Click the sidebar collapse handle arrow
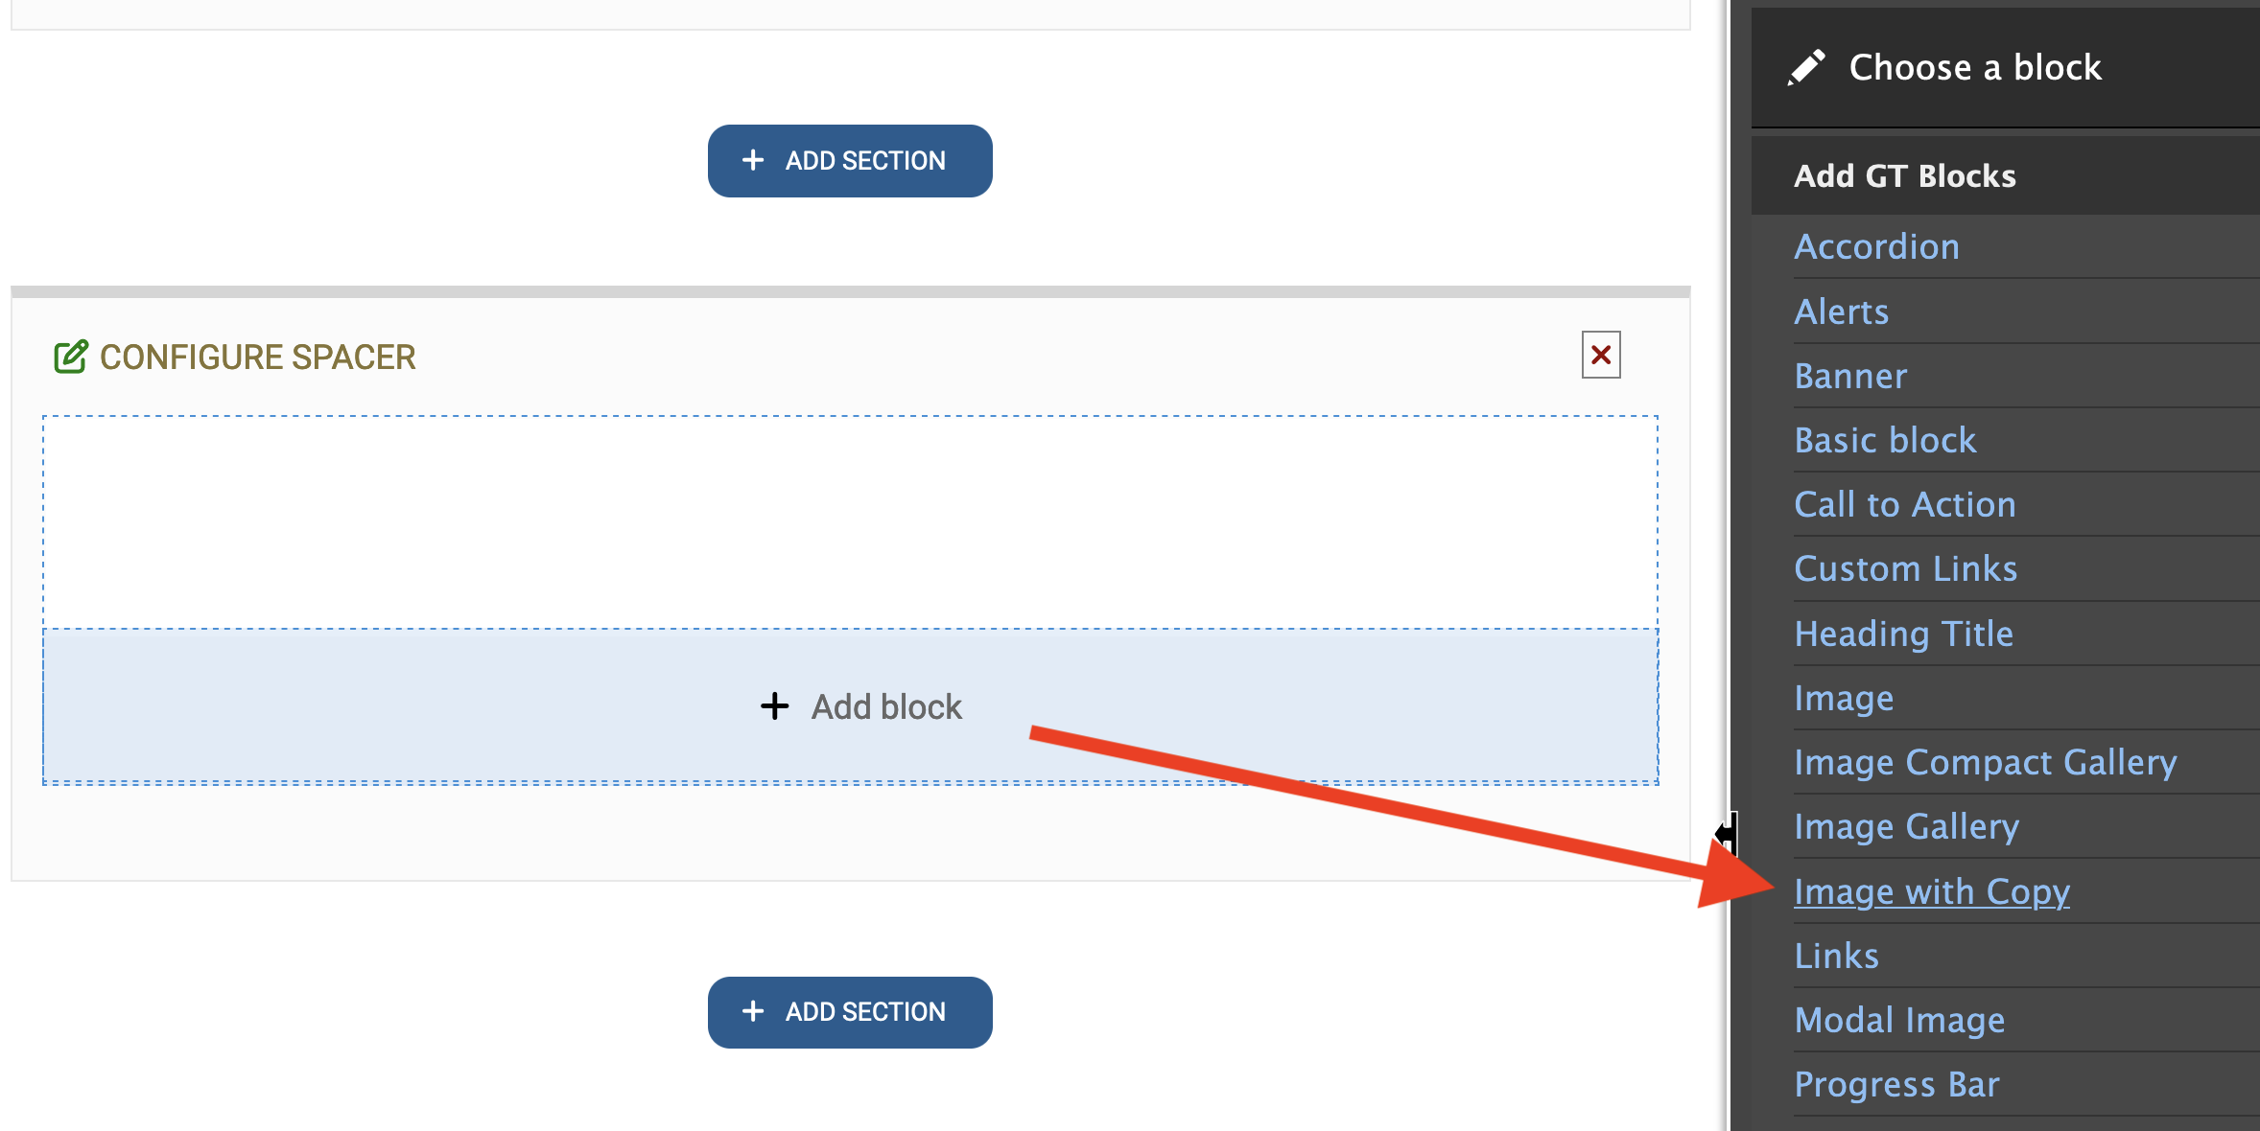The image size is (2260, 1131). (x=1727, y=834)
